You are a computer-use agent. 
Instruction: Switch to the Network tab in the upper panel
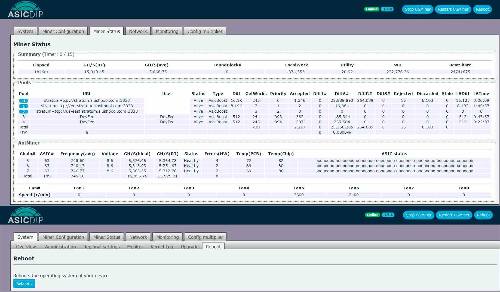[x=138, y=31]
